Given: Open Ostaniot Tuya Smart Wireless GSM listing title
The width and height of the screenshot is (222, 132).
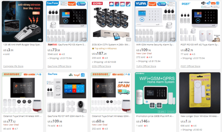Looking at the screenshot, I should 111,116.
